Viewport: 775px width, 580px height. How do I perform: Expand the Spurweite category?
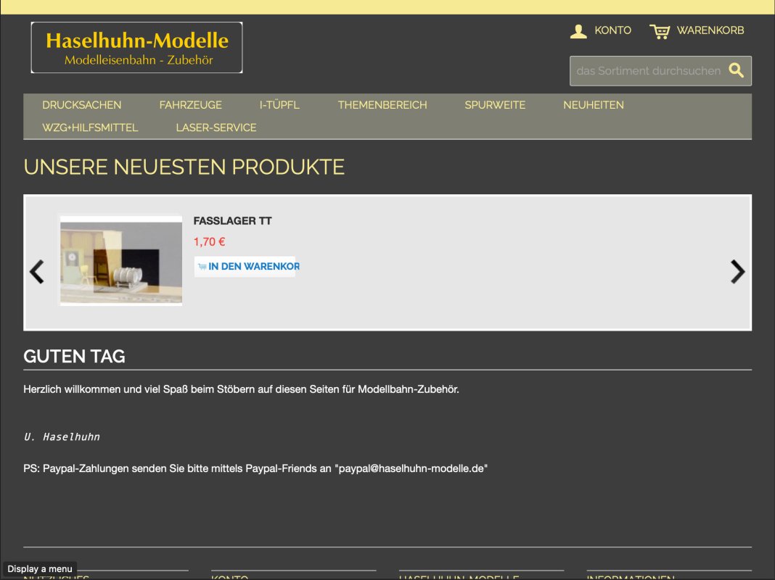pyautogui.click(x=495, y=105)
